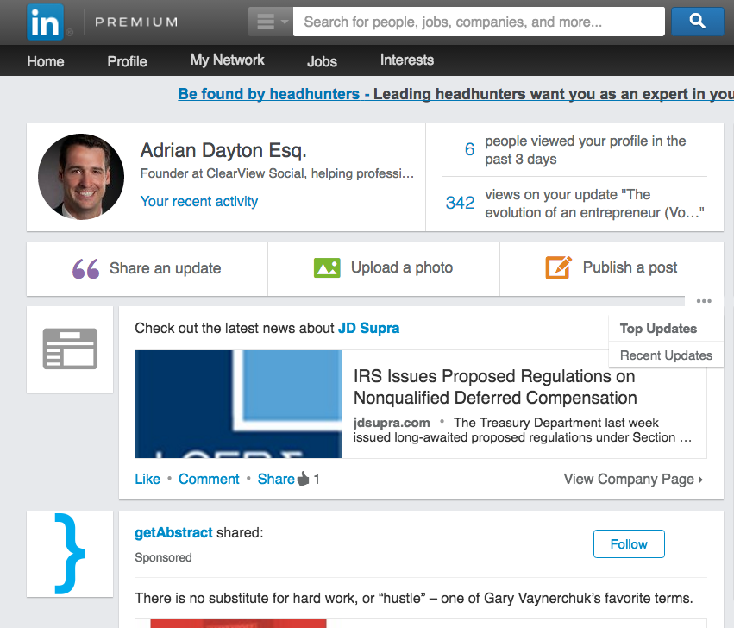Open the Interests menu item
The width and height of the screenshot is (734, 628).
pyautogui.click(x=407, y=60)
